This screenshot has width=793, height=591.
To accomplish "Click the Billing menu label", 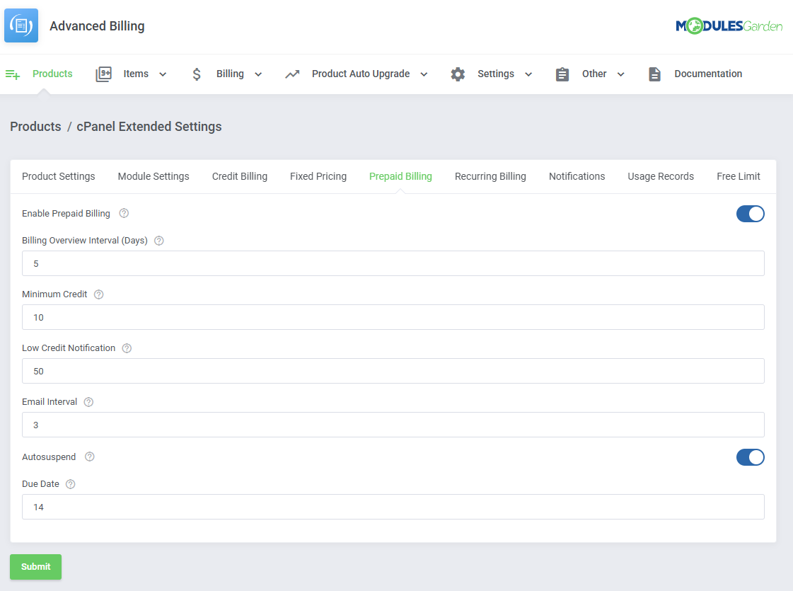I will 230,74.
